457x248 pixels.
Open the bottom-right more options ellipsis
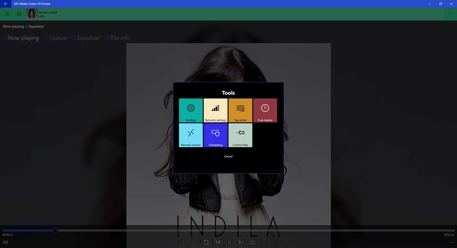(452, 242)
